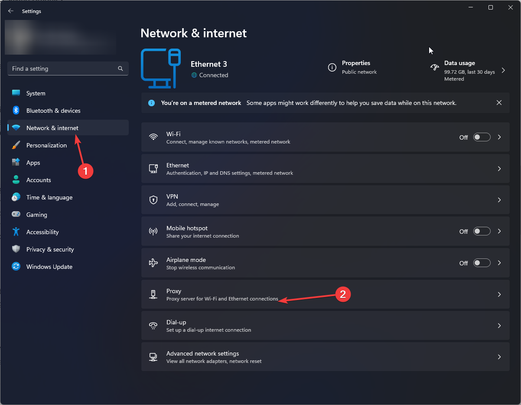Viewport: 521px width, 405px height.
Task: Click "Set up a dial-up internet connection" text
Action: tap(209, 330)
